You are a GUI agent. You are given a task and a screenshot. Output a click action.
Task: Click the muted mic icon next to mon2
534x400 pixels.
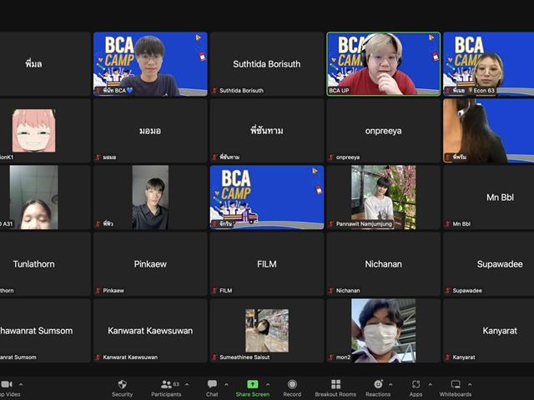[x=331, y=357]
